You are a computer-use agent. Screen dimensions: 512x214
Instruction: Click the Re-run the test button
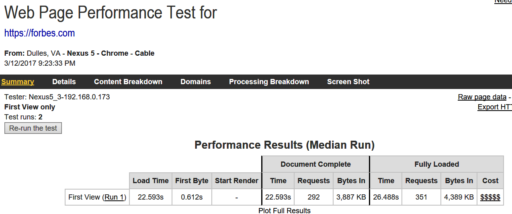pos(33,128)
